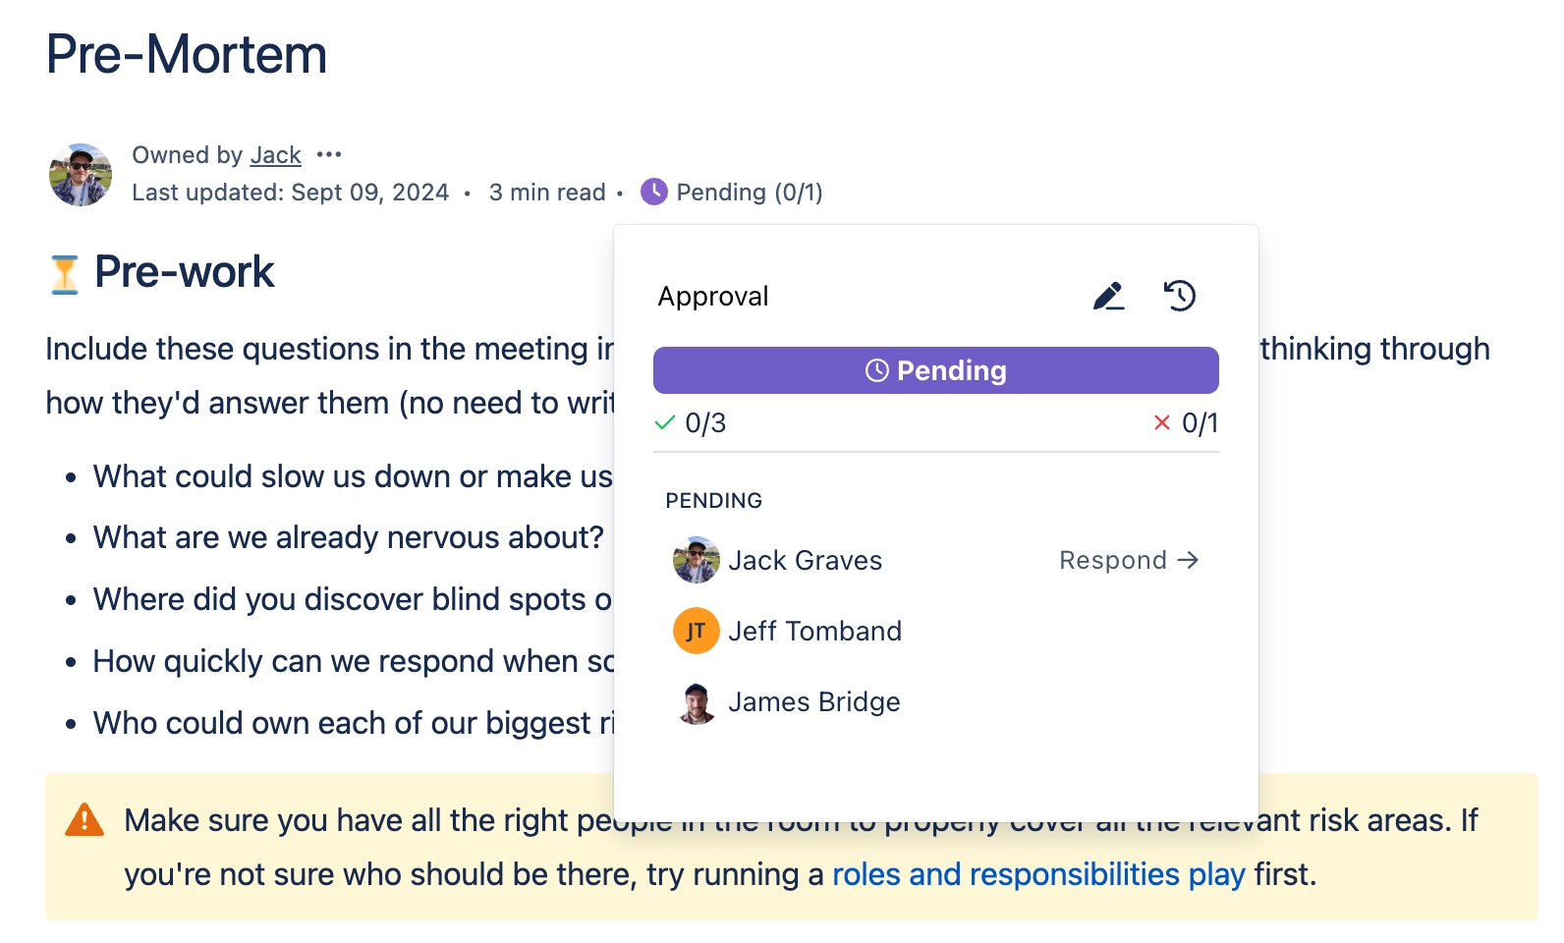Click the Pending (0/1) status label
1564x943 pixels.
749,193
